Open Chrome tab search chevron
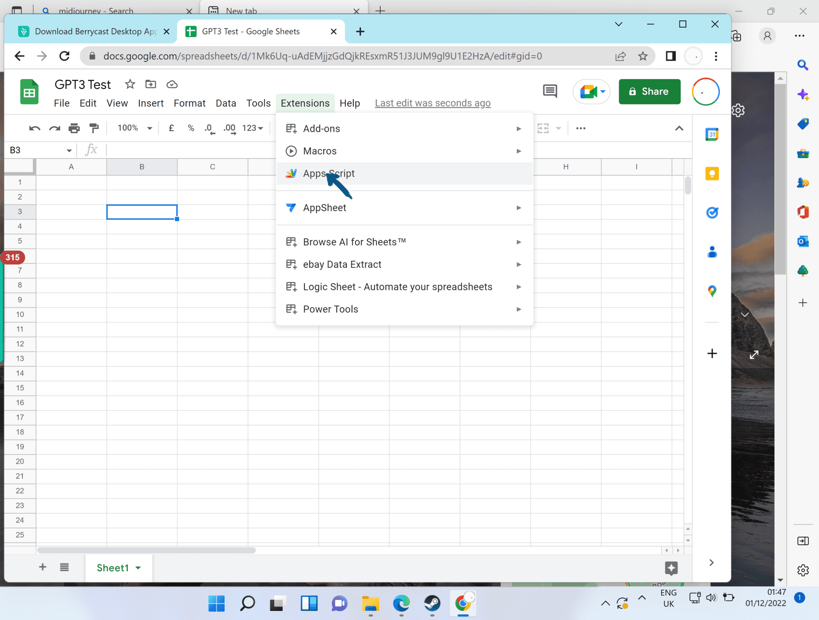The image size is (819, 620). [x=618, y=24]
